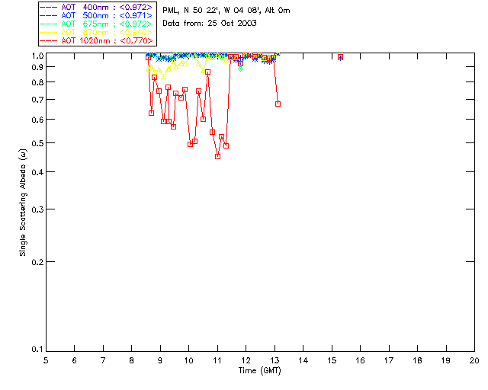The height and width of the screenshot is (390, 488).
Task: Click the 'AOT 1020nm : <0.770>' legend entry text
Action: pos(107,40)
